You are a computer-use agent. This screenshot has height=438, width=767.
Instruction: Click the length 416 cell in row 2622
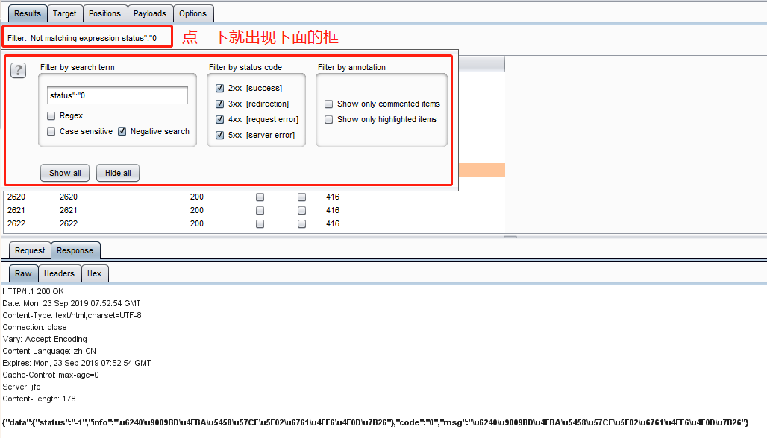(333, 223)
